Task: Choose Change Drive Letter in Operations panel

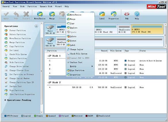Action: (17, 66)
